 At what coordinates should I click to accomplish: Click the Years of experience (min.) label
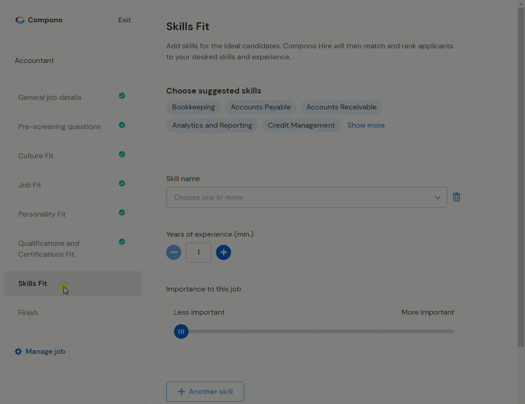pyautogui.click(x=210, y=234)
